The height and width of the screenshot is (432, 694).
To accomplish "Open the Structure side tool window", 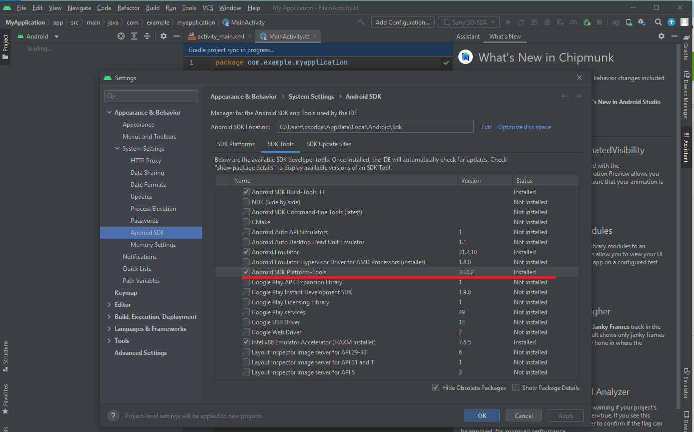I will 6,356.
